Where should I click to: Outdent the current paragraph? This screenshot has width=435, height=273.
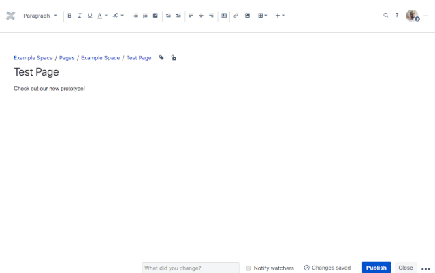tap(168, 16)
